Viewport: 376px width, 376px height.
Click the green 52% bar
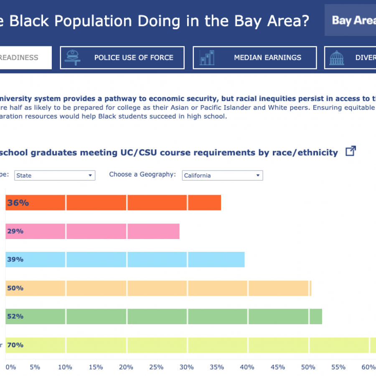163,316
